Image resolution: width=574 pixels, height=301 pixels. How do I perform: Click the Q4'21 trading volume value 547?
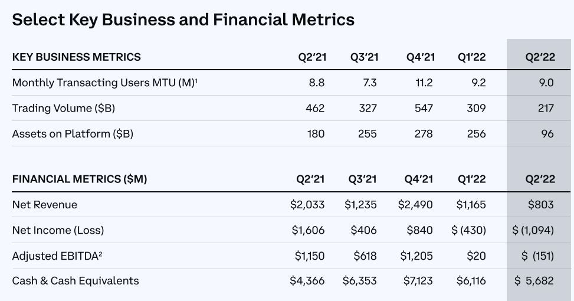[x=424, y=109]
